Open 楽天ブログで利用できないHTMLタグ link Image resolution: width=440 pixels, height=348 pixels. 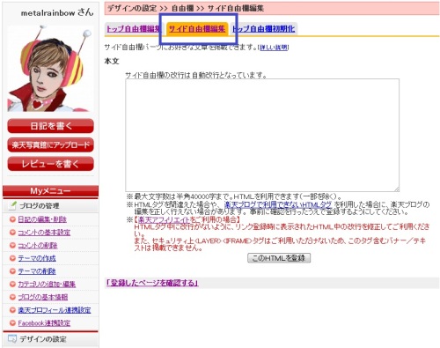point(277,204)
